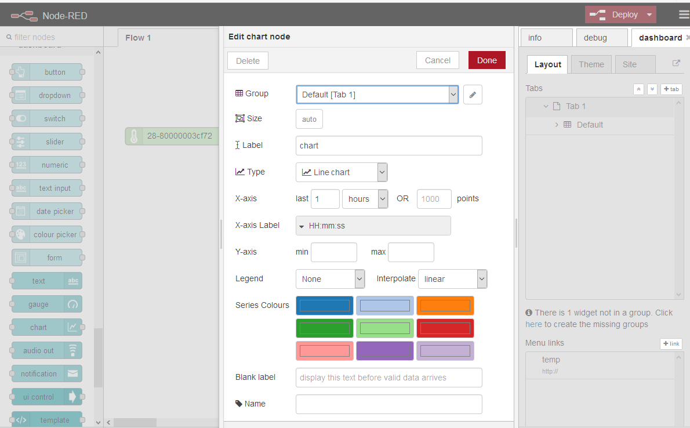
Task: Move tab down with the down-arrow button
Action: 652,89
